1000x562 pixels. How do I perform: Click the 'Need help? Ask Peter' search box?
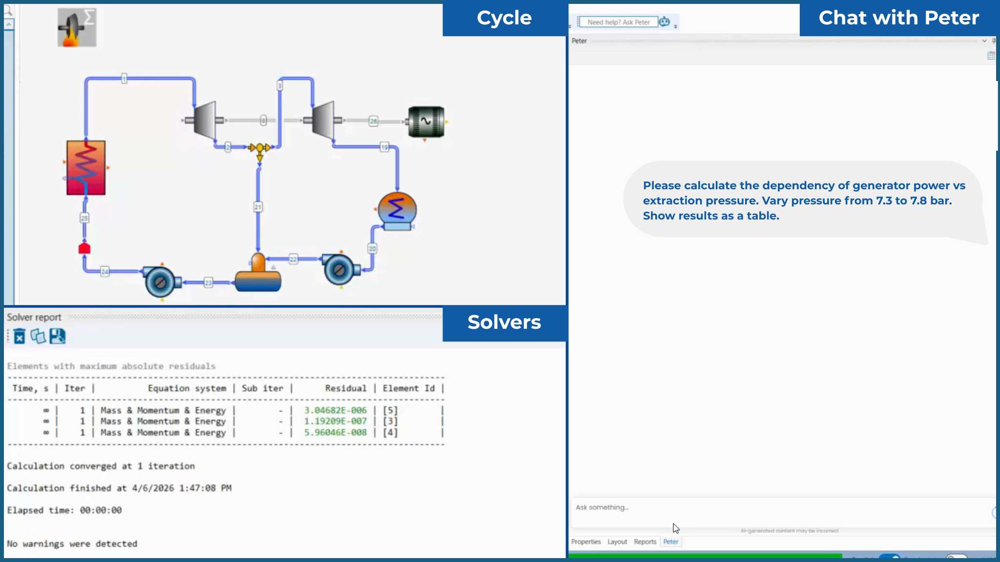point(618,22)
